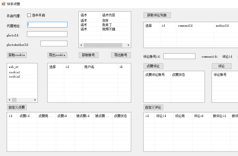238x156 pixels.
Task: Select the cookie1 row
Action: coord(22,72)
